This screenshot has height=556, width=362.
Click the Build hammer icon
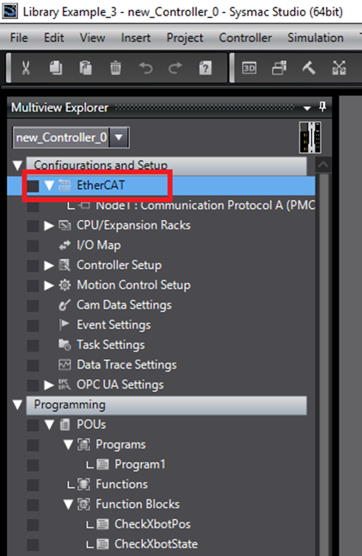tap(309, 67)
